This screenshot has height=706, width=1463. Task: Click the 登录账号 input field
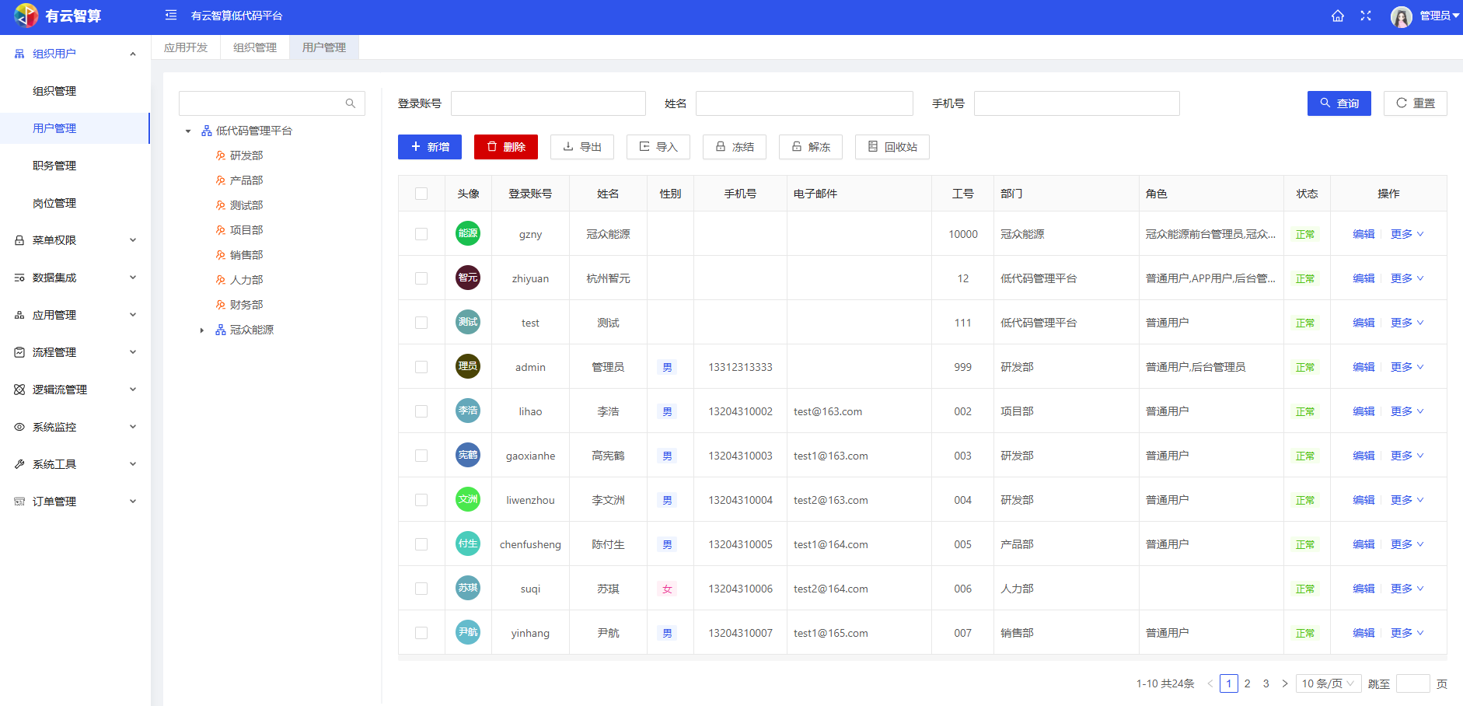pyautogui.click(x=548, y=103)
